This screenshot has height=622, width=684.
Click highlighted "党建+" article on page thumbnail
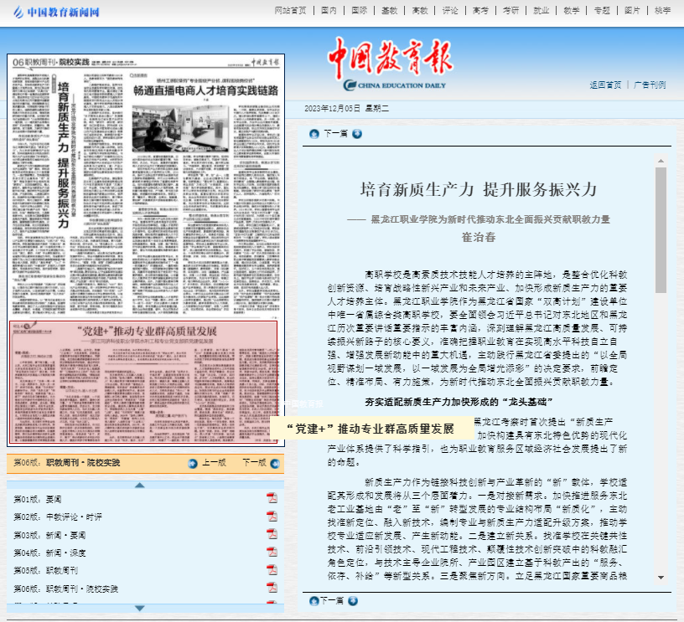142,382
